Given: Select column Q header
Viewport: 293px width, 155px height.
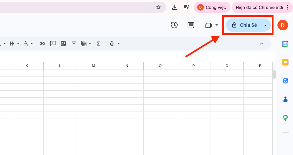Looking at the screenshot, I should (x=227, y=66).
